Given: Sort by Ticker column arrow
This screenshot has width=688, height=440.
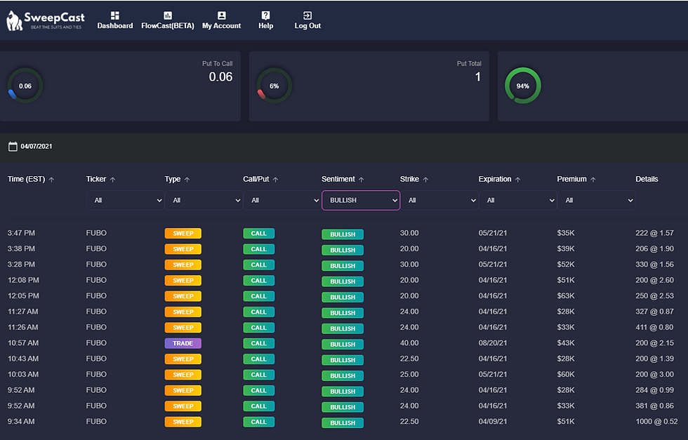Looking at the screenshot, I should [x=113, y=180].
